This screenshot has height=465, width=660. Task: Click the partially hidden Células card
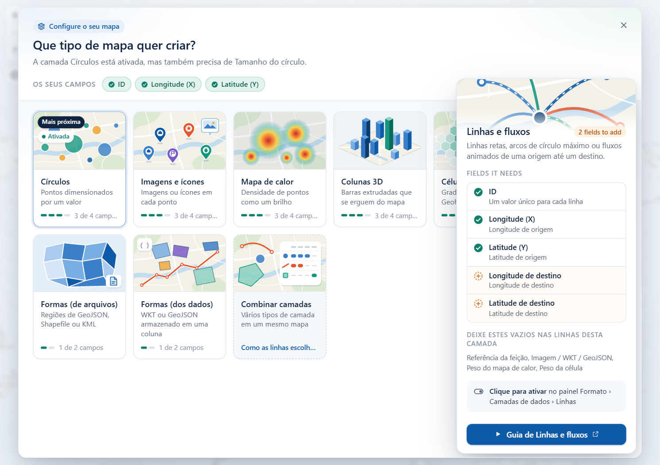[x=445, y=169]
